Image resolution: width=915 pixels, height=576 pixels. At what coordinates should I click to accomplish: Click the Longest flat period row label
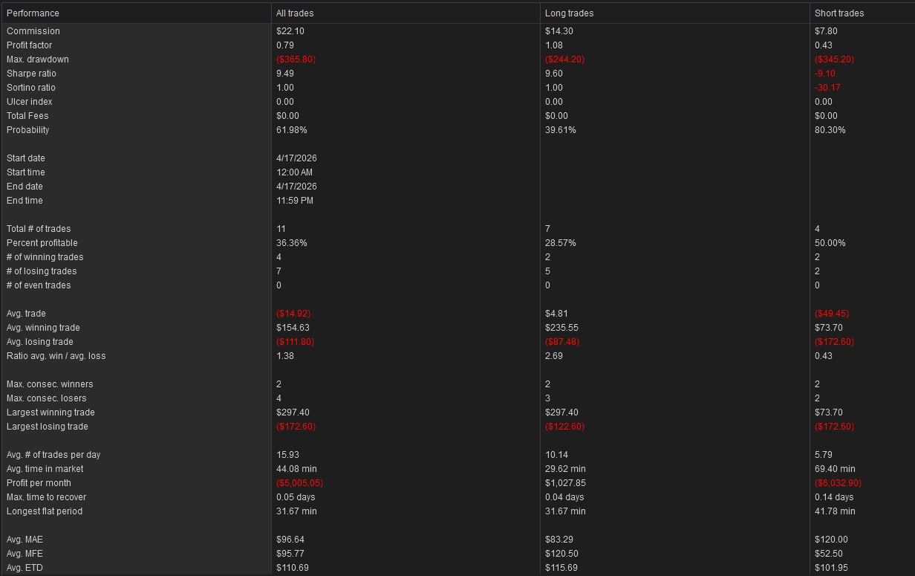[45, 511]
